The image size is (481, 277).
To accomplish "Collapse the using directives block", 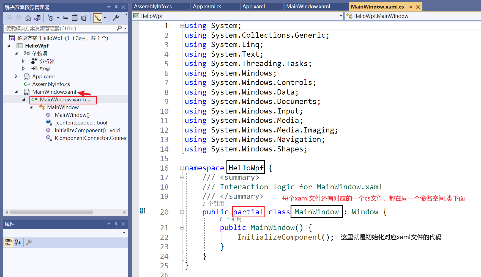I will pyautogui.click(x=182, y=26).
